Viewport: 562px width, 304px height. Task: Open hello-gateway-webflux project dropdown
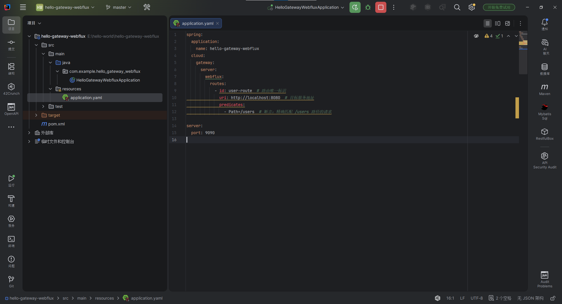click(x=65, y=7)
